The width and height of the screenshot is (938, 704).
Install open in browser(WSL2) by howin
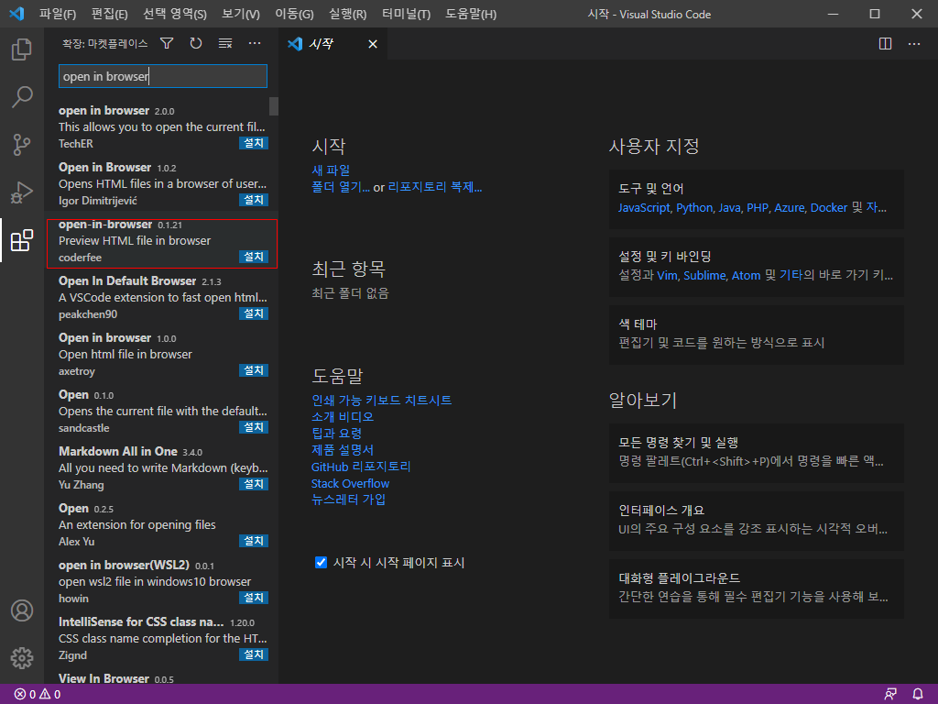click(x=254, y=598)
